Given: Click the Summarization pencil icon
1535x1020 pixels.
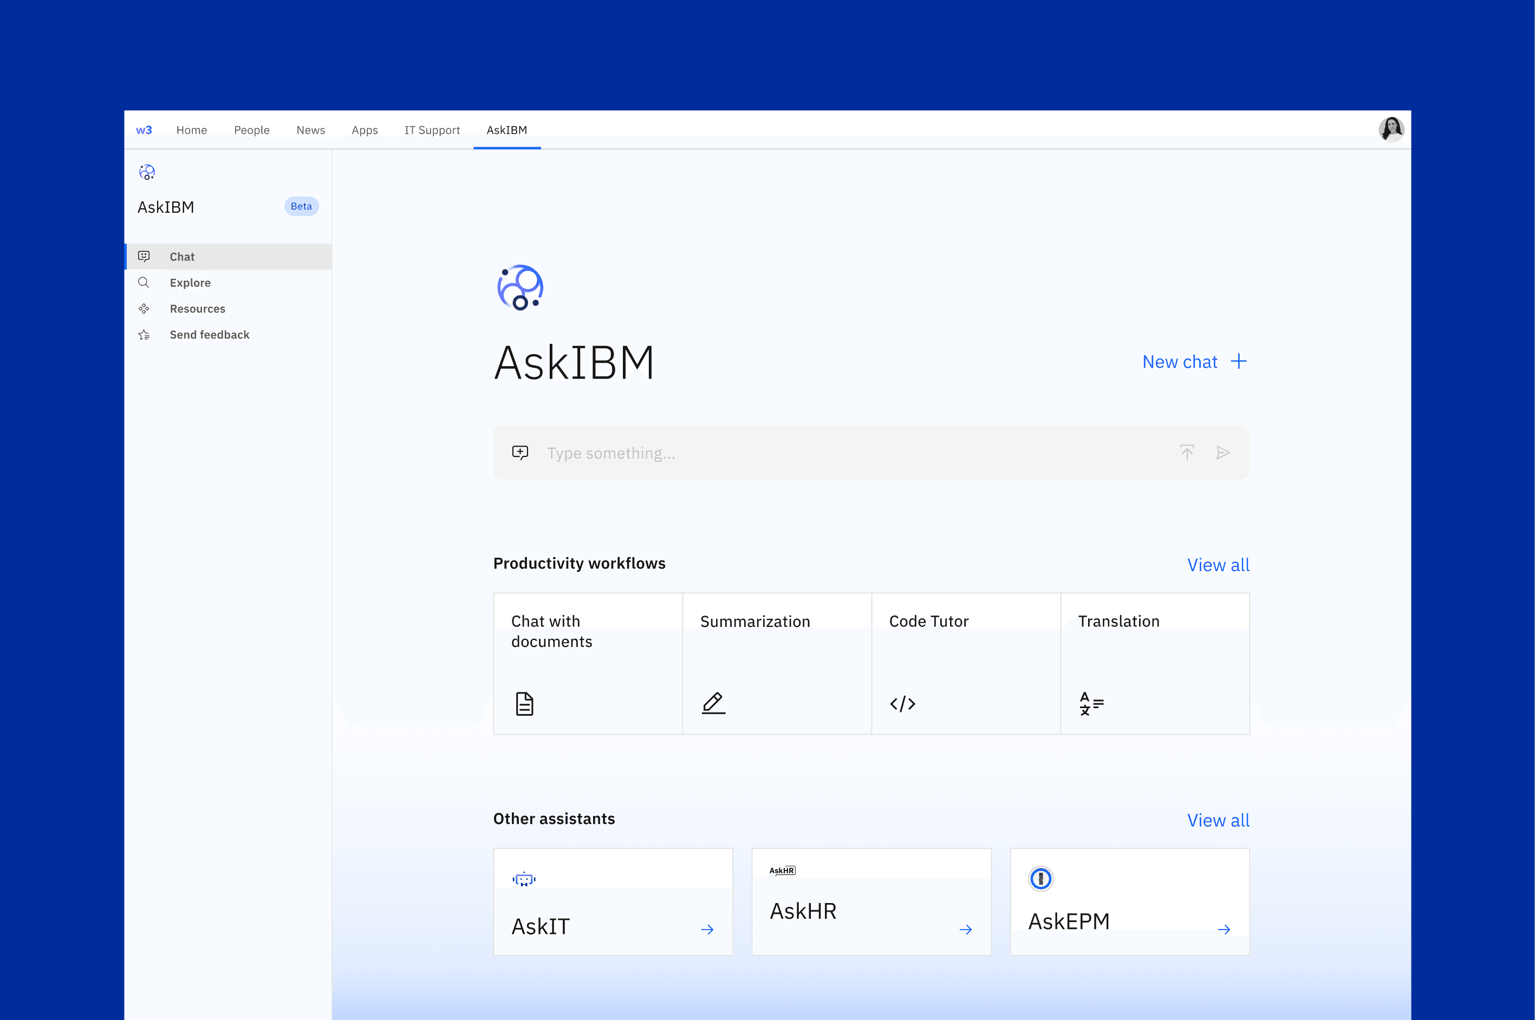Looking at the screenshot, I should 713,703.
